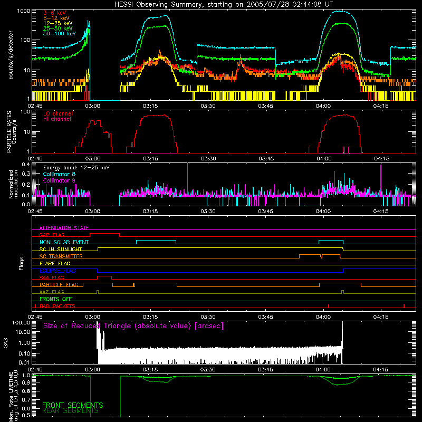This screenshot has height=422, width=422.
Task: Click the BAD PACKETS flag label
Action: (57, 306)
